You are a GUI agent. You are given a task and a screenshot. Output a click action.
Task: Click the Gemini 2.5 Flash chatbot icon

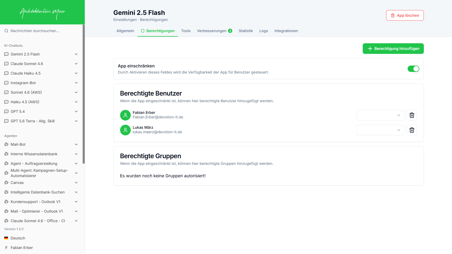pos(6,54)
